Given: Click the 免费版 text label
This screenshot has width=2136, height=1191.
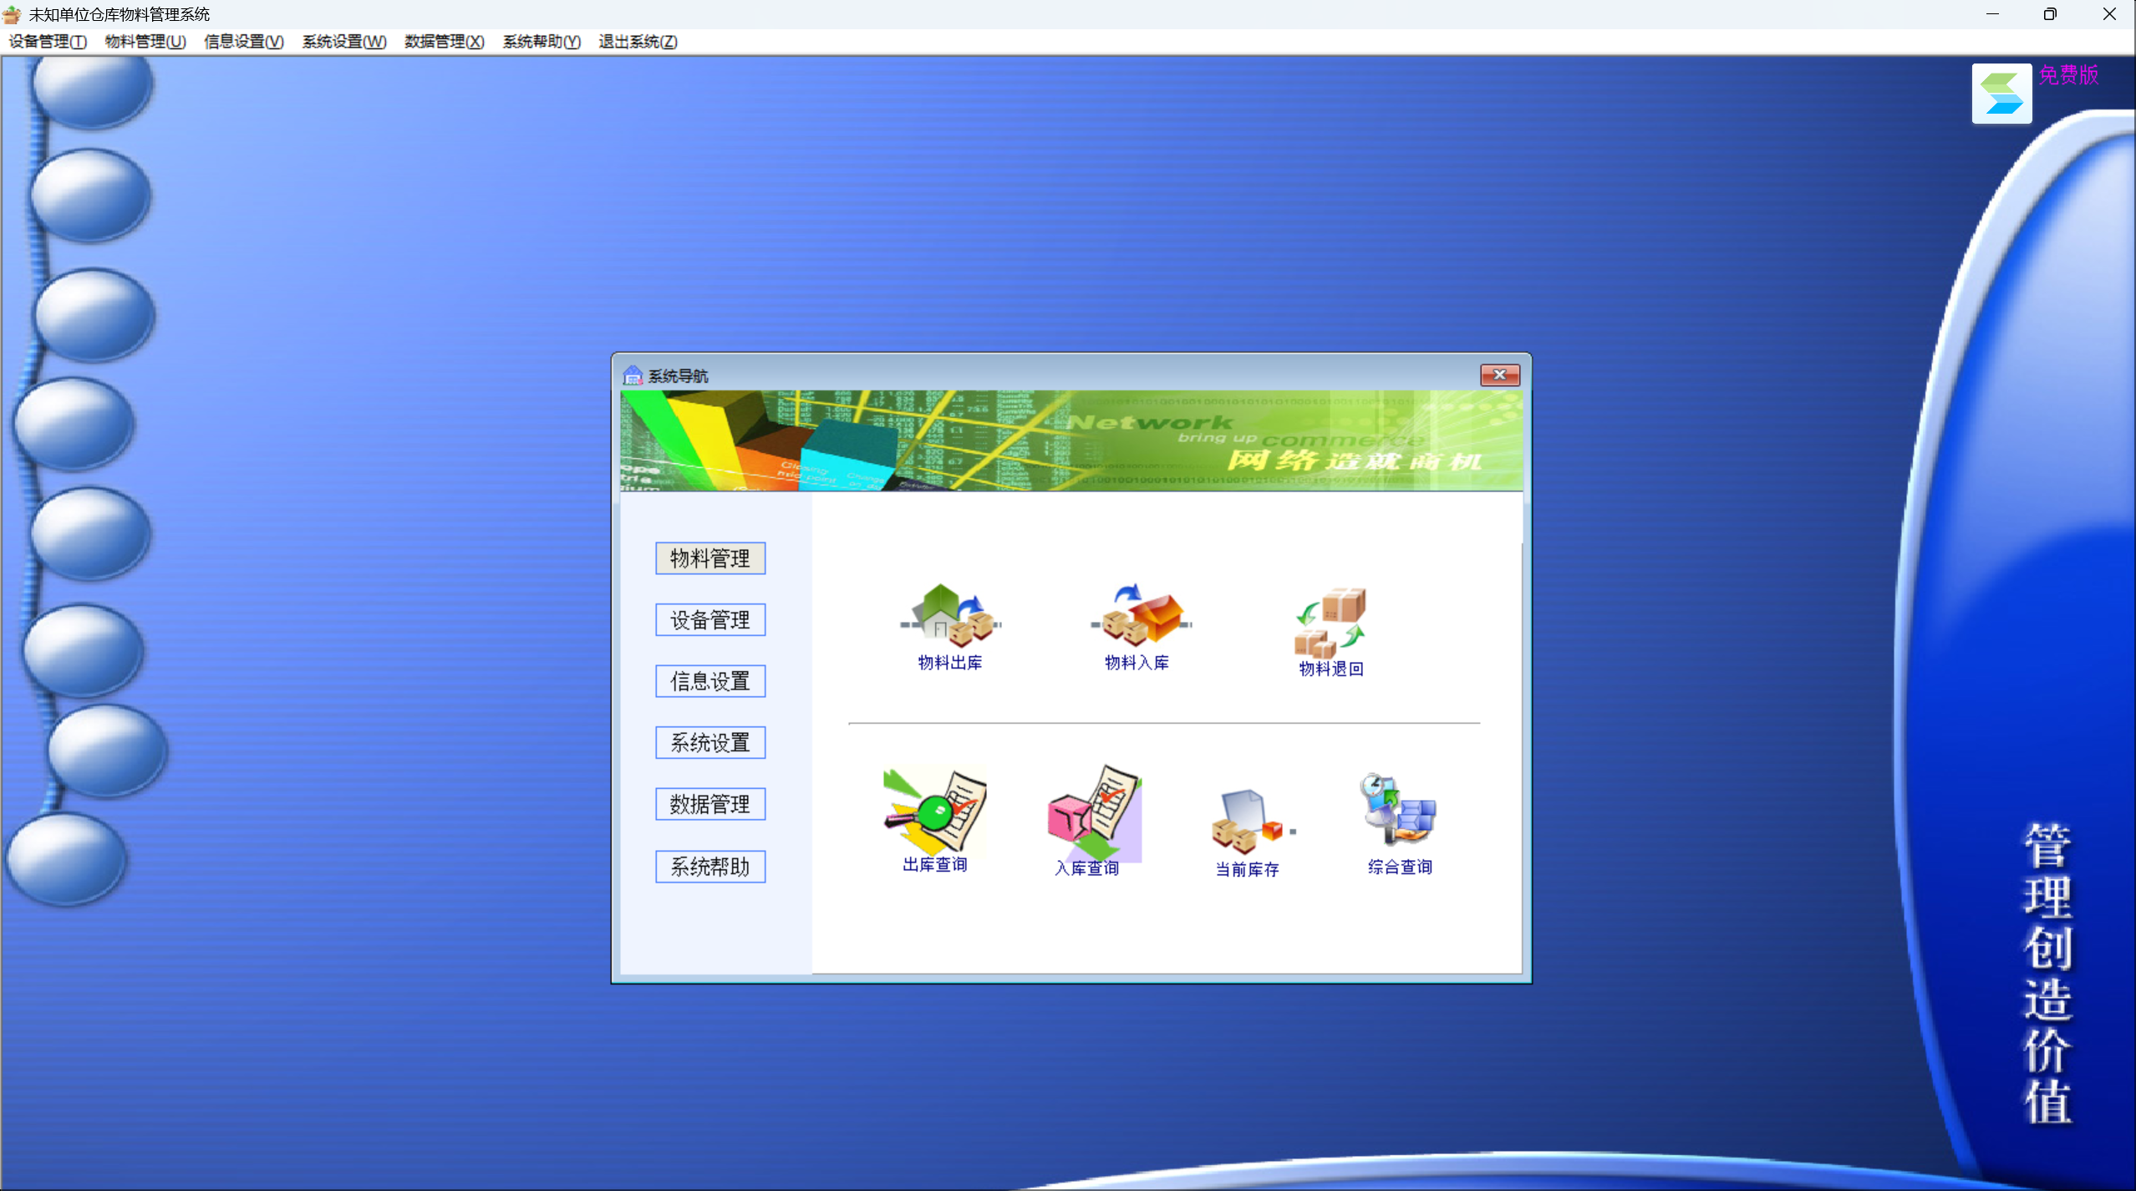Looking at the screenshot, I should [x=2068, y=75].
